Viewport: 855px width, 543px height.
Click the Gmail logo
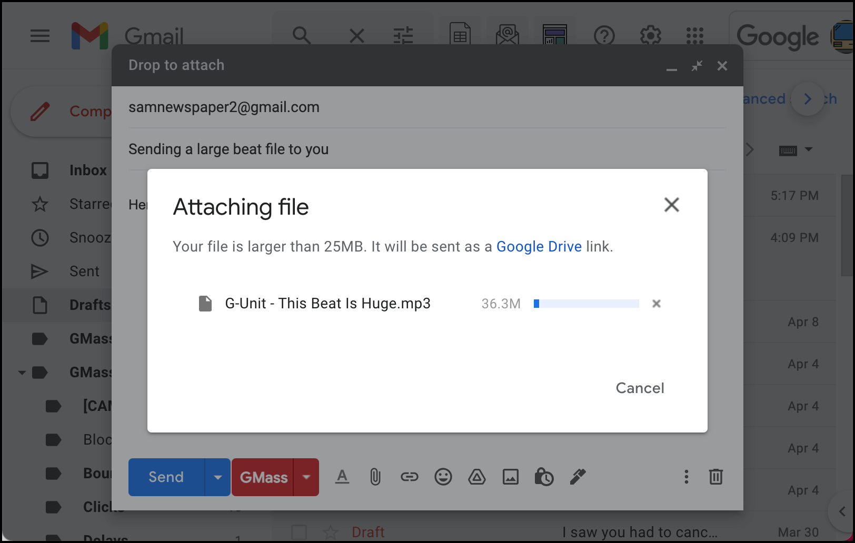click(127, 36)
